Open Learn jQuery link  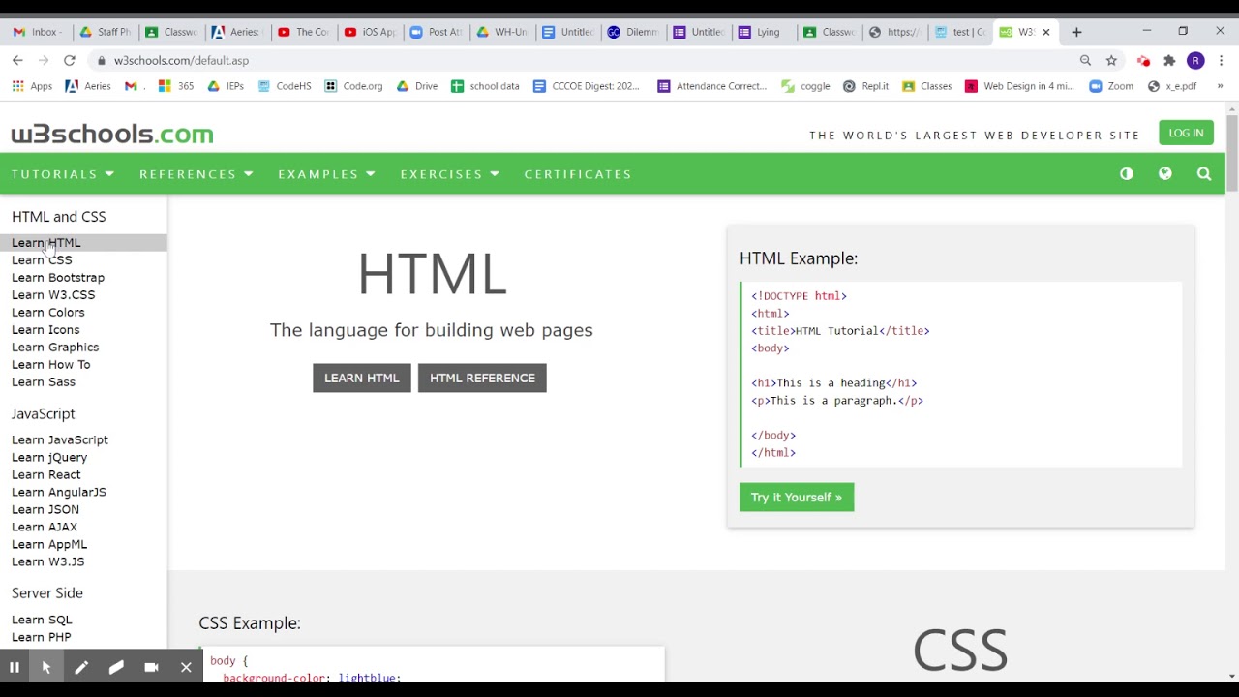point(49,458)
